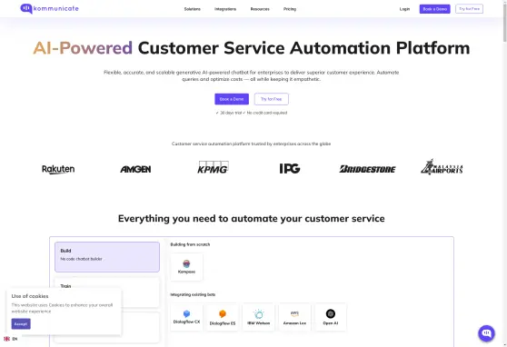This screenshot has height=347, width=507.
Task: Open the Resources menu
Action: 260,9
